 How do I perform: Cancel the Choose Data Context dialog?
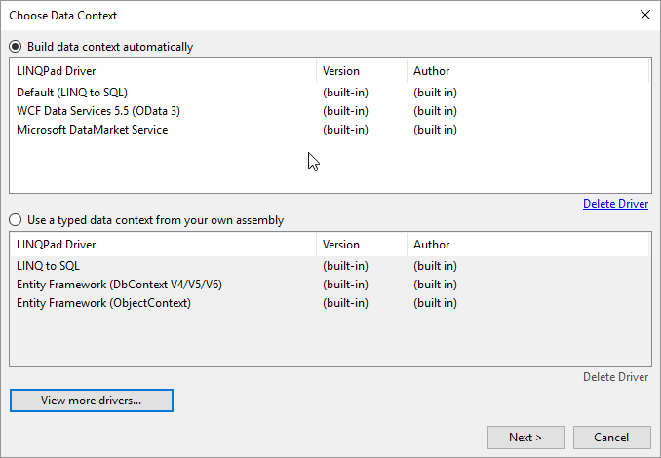point(611,438)
